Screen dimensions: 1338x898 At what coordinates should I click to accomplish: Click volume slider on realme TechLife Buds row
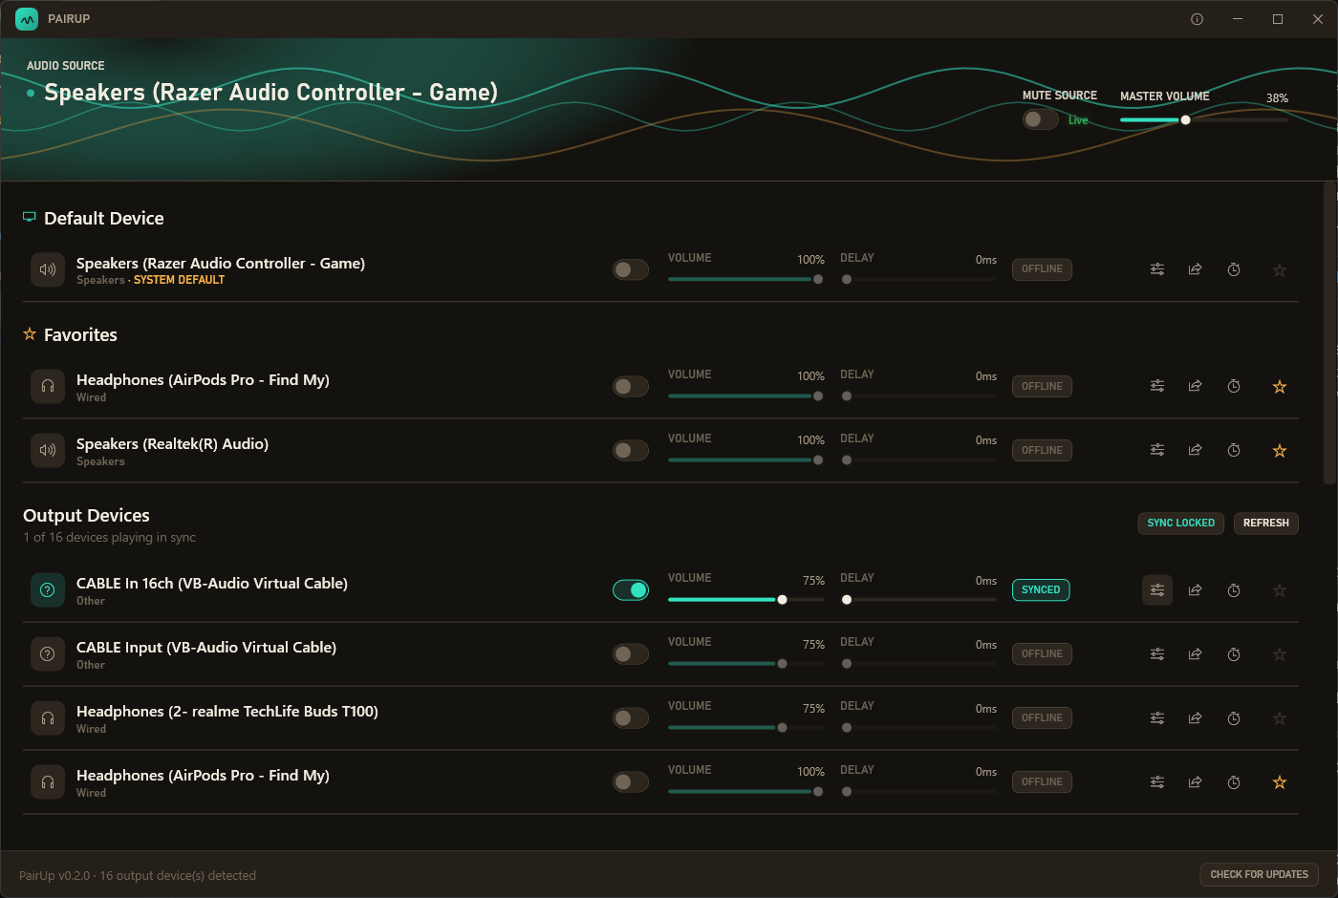tap(746, 728)
